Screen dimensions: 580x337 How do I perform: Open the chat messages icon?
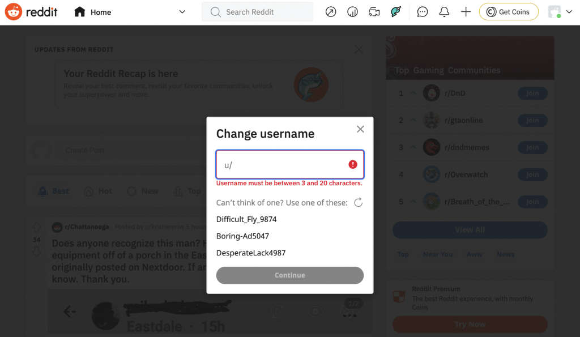(422, 11)
